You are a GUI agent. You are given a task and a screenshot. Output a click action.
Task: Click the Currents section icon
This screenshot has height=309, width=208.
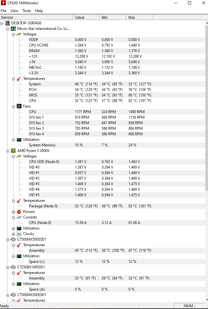pos(19,217)
